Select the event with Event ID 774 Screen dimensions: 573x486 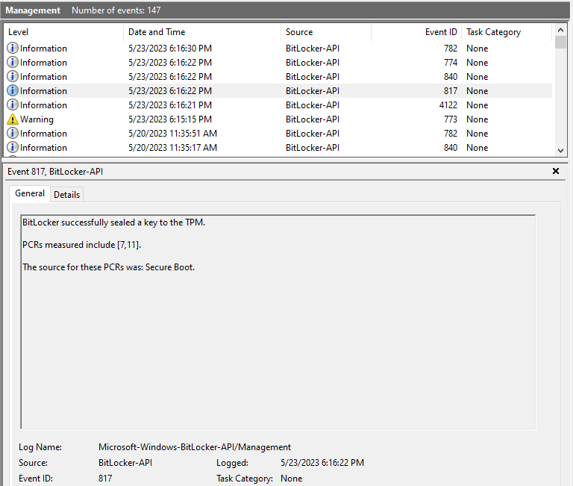click(278, 63)
